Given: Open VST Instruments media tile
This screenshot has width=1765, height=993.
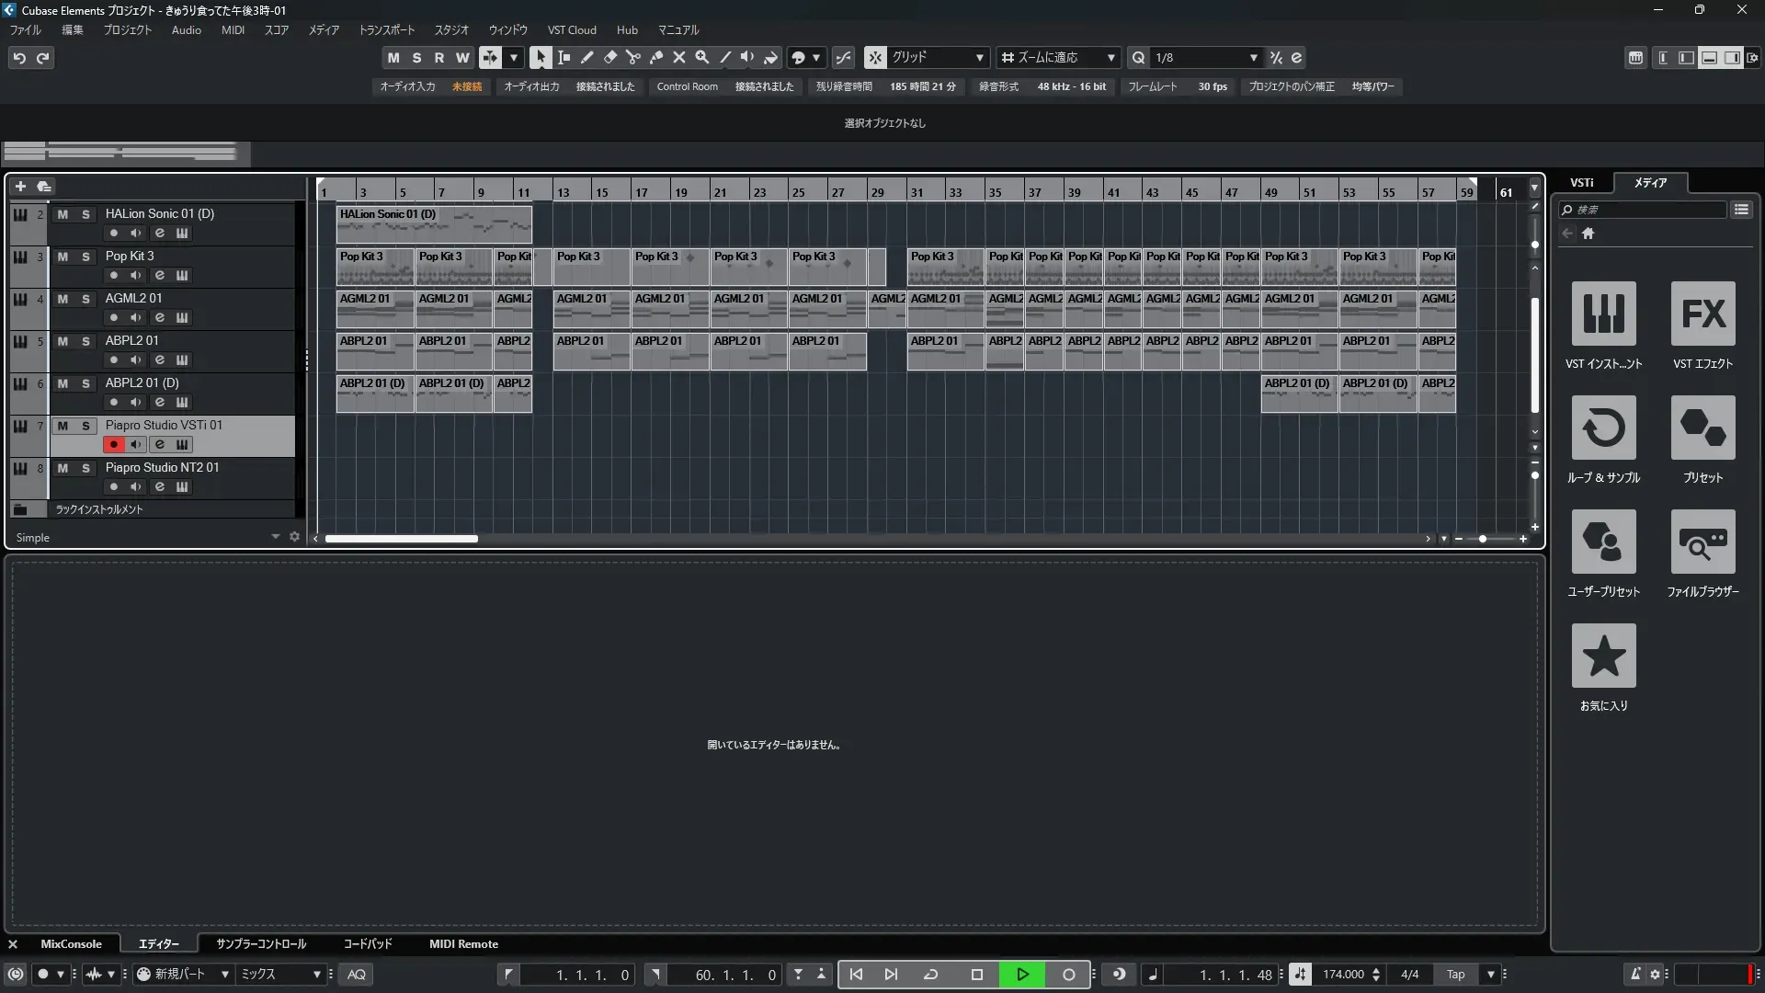Looking at the screenshot, I should 1603,314.
